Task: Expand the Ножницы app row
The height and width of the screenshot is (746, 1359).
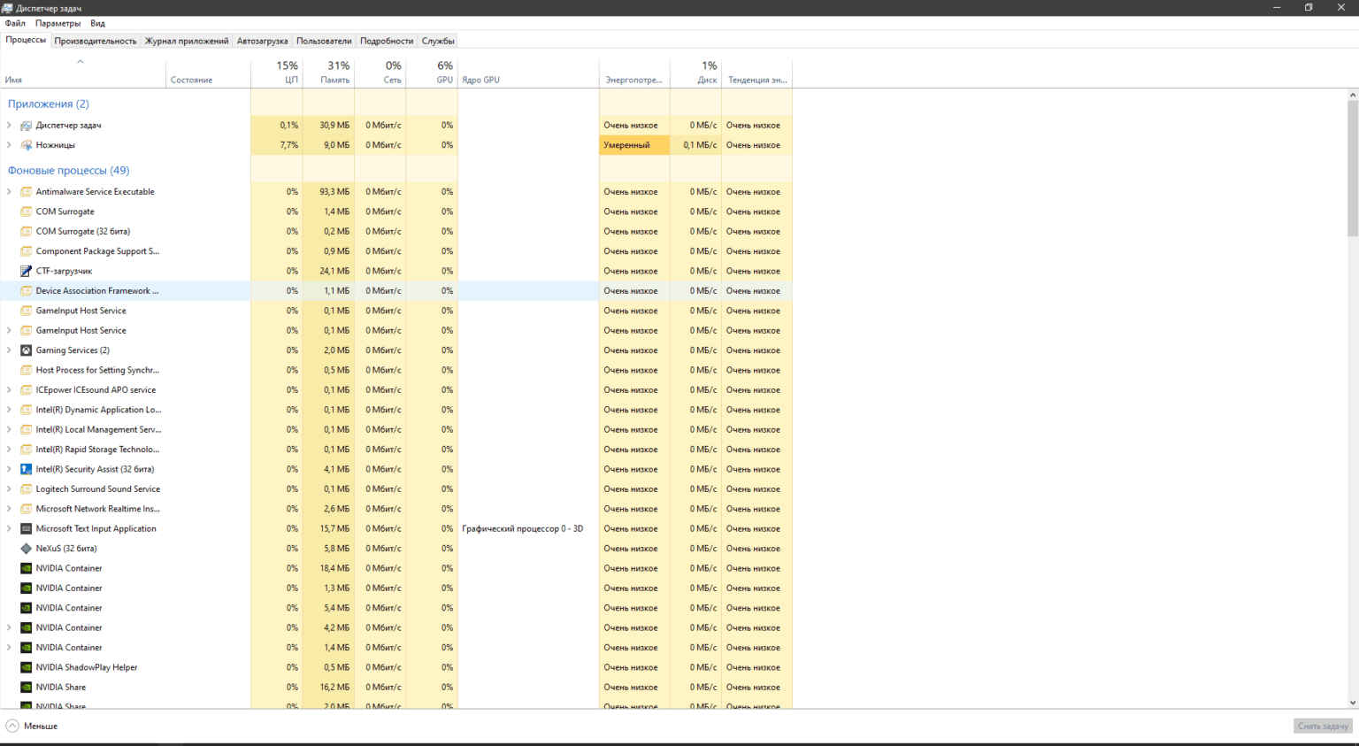Action: coord(9,145)
